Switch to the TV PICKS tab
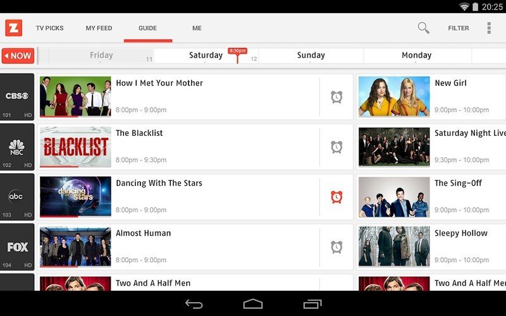This screenshot has height=316, width=506. [x=50, y=28]
